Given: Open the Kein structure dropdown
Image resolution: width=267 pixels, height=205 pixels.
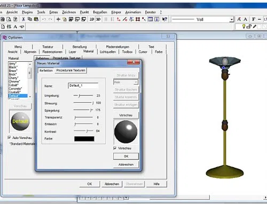Looking at the screenshot, I should coord(136,82).
